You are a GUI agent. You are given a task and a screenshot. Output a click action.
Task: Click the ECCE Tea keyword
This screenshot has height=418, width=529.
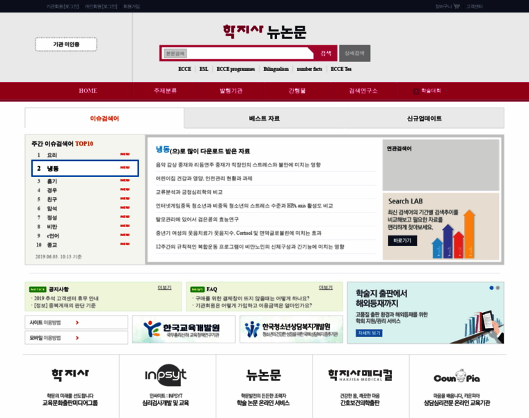[341, 69]
